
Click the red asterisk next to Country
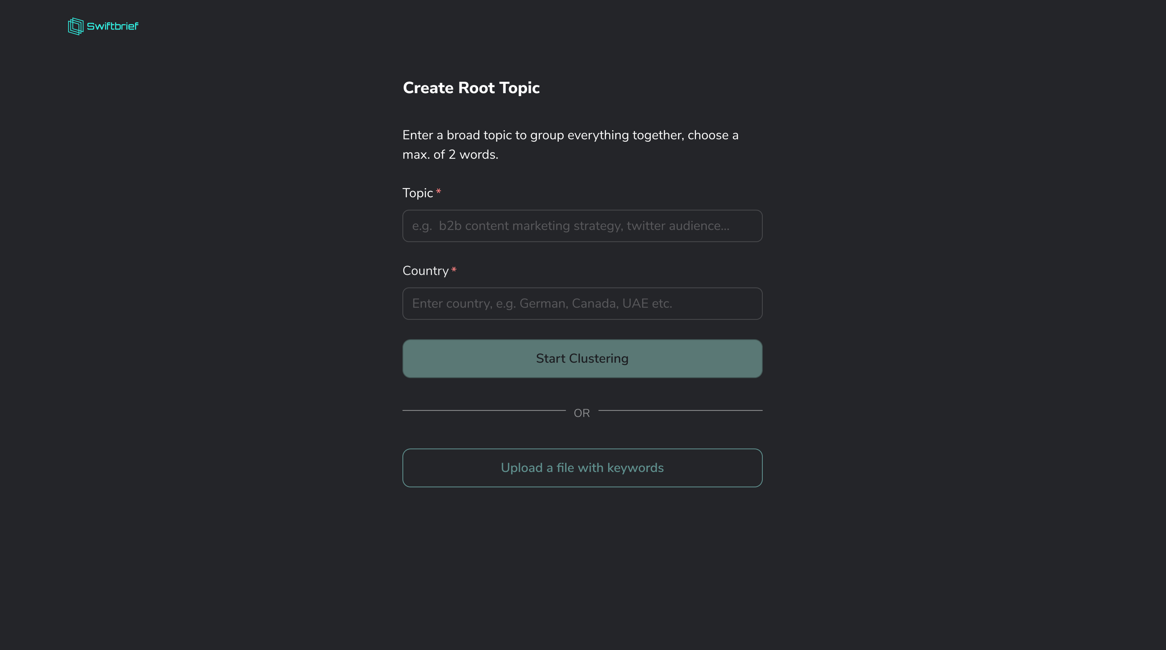[454, 270]
